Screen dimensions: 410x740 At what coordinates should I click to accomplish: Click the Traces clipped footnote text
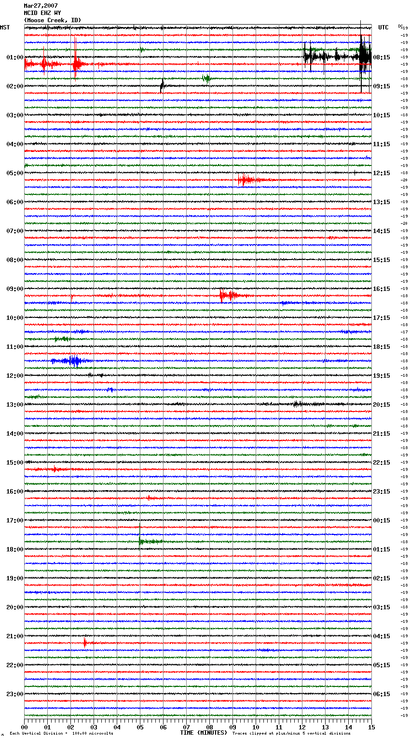[291, 733]
